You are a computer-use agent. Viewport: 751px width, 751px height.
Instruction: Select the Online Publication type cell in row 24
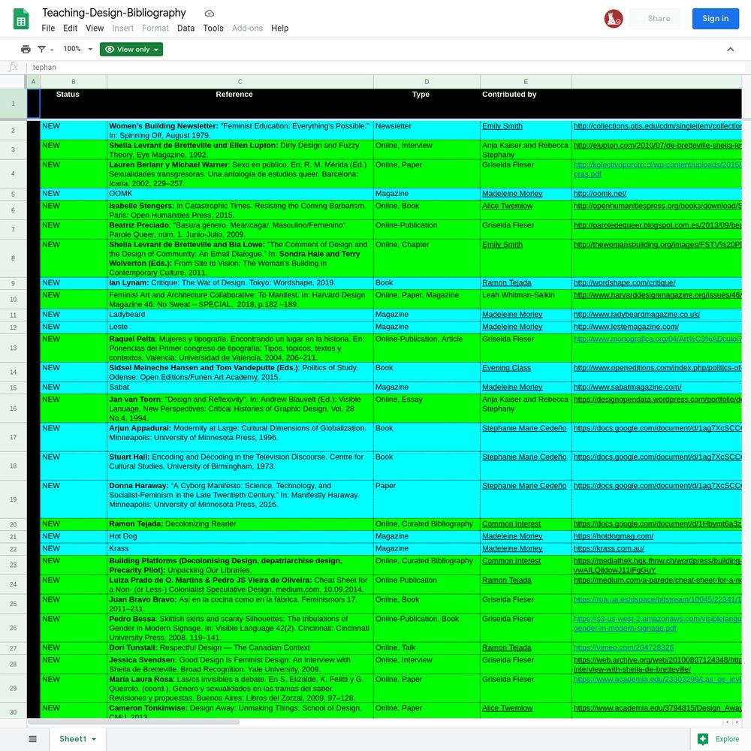(x=427, y=584)
